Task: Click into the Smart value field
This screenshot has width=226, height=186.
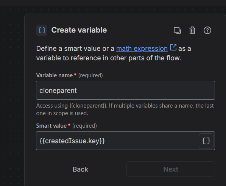Action: (x=117, y=141)
